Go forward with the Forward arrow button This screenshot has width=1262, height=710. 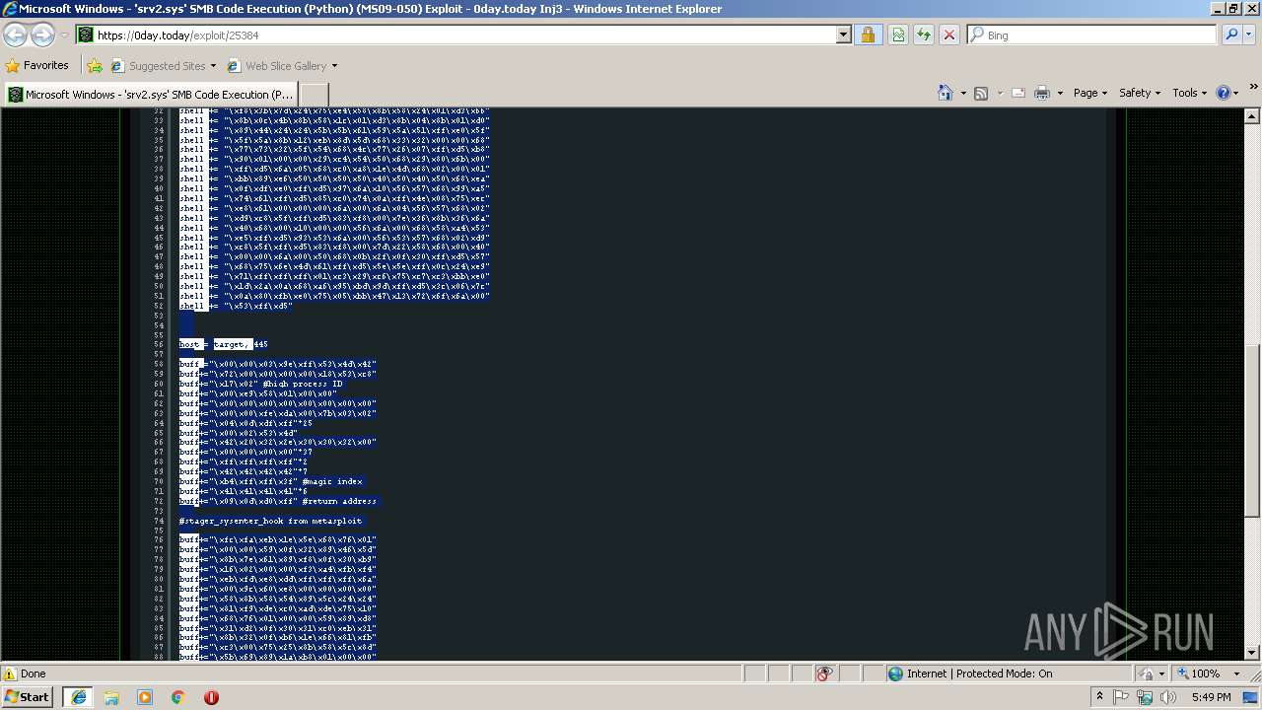[x=42, y=35]
